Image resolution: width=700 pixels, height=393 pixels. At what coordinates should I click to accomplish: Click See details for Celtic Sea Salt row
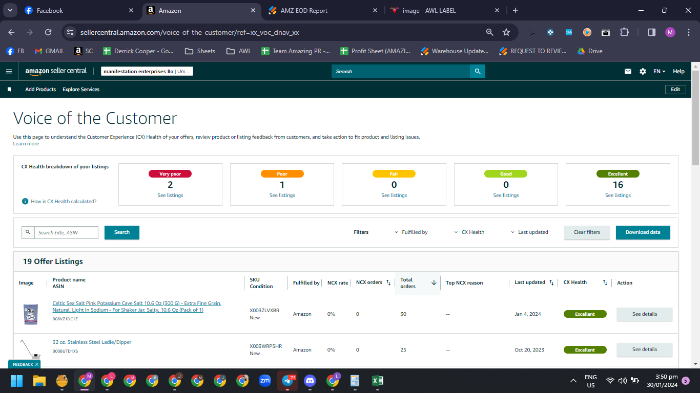[x=644, y=314]
